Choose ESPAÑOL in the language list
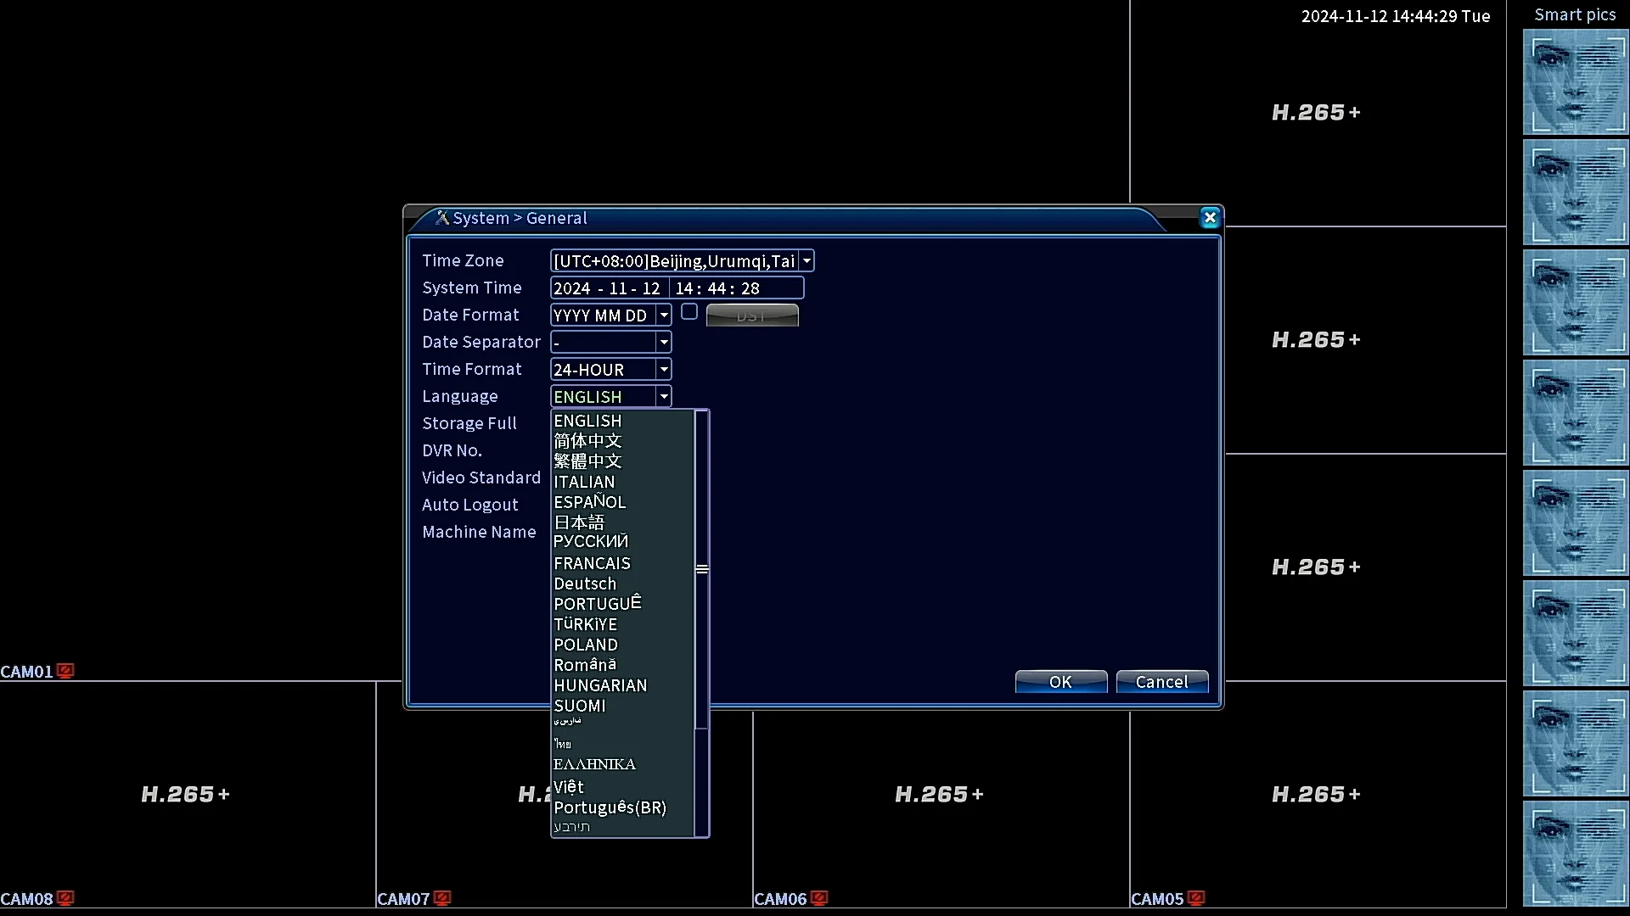Image resolution: width=1630 pixels, height=916 pixels. point(590,502)
